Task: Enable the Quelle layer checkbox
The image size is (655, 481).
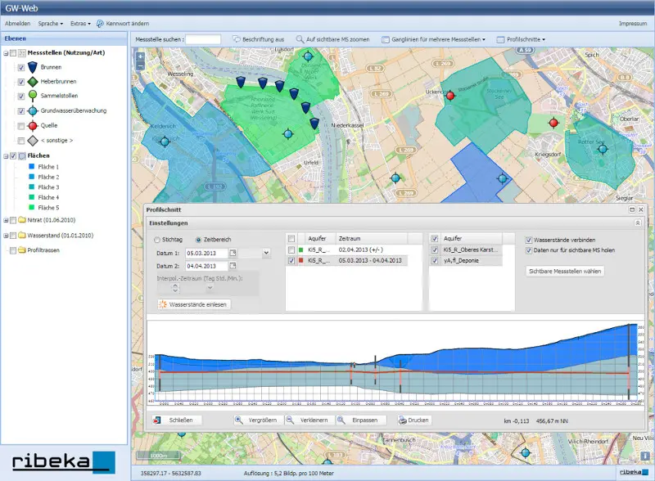Action: (x=21, y=126)
